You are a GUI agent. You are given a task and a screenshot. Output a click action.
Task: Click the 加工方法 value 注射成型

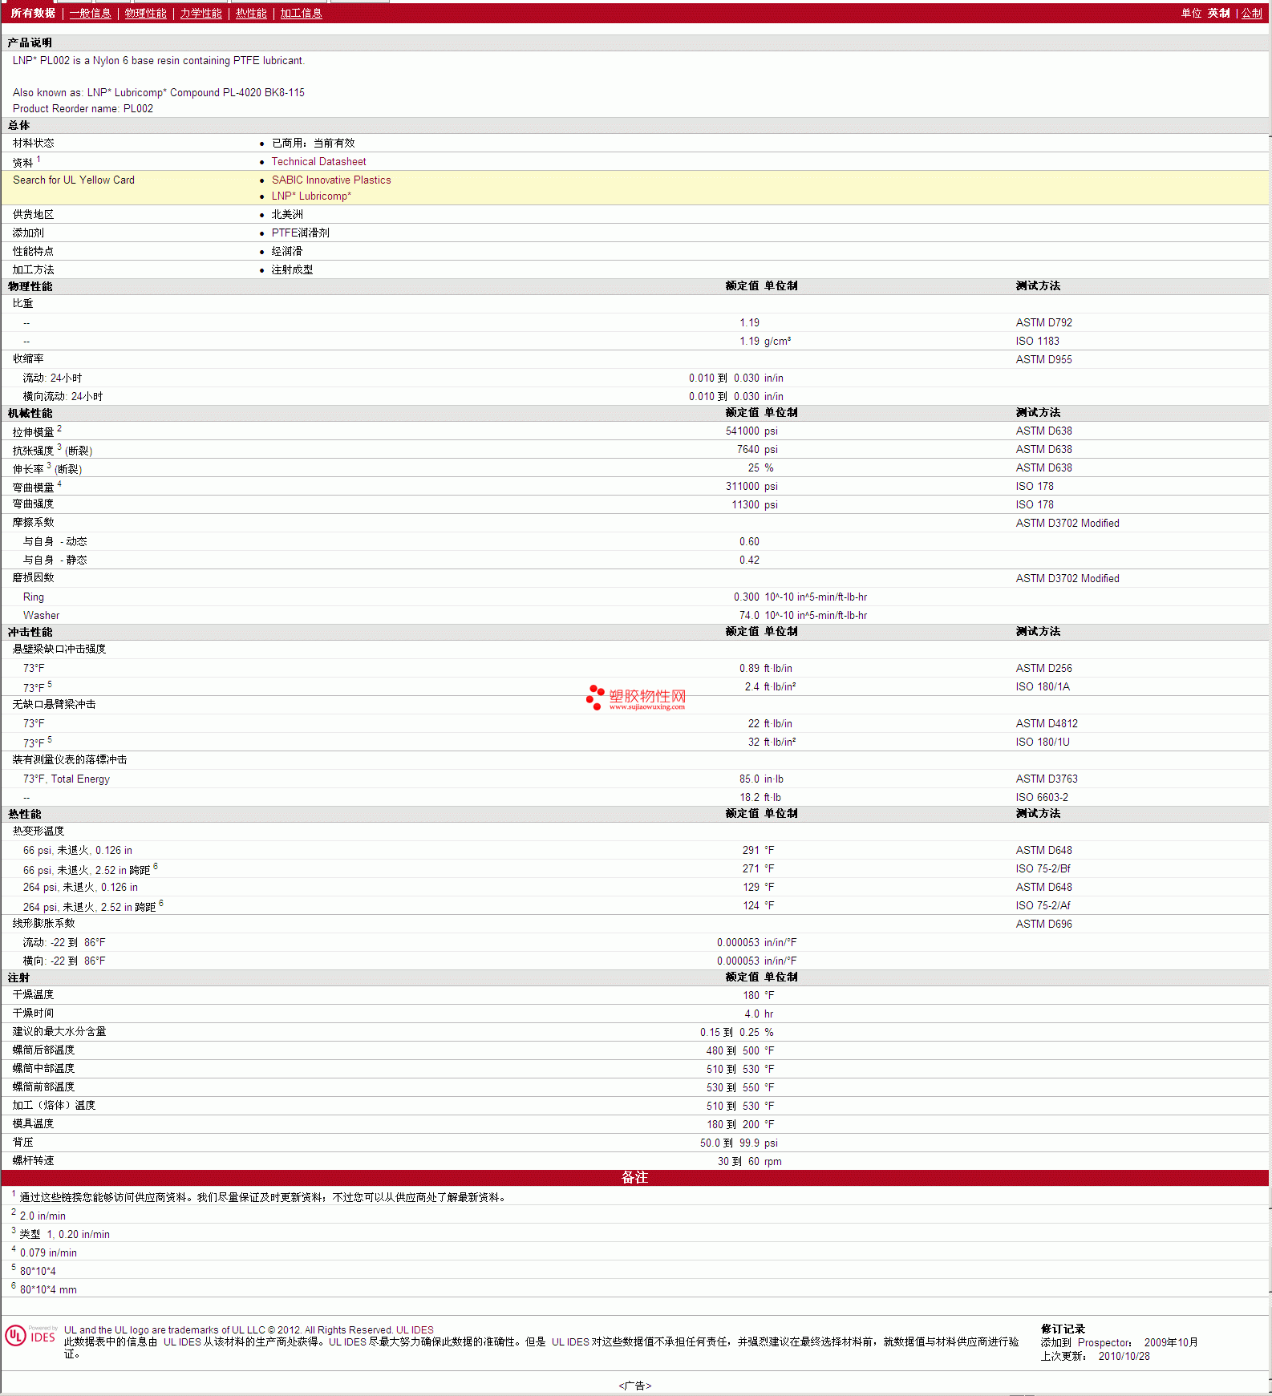(292, 270)
